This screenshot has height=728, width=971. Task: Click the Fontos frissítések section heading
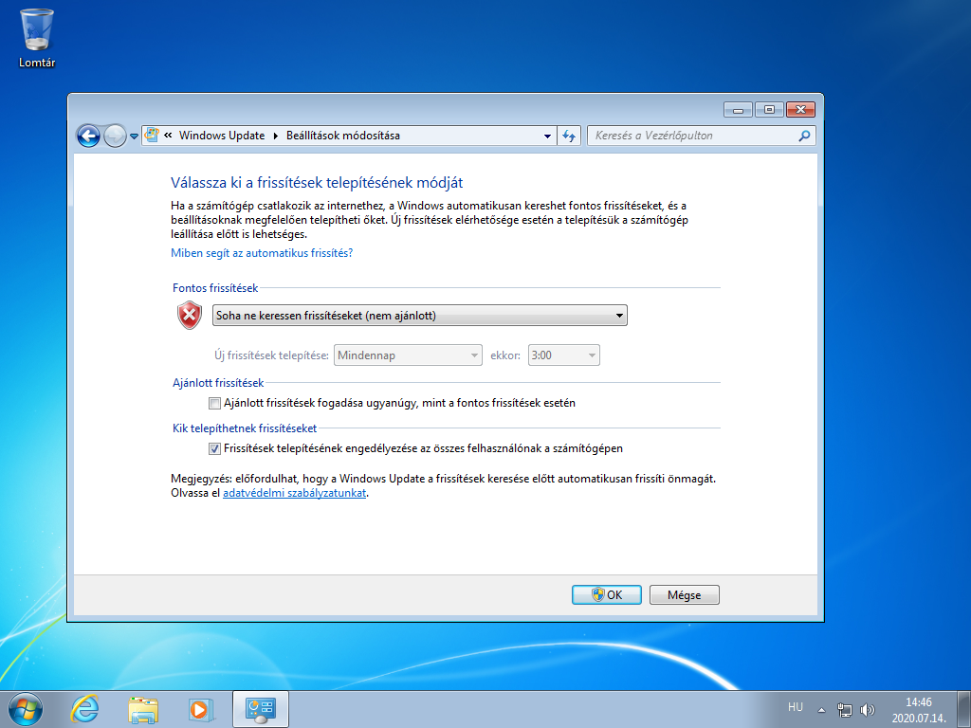coord(215,288)
